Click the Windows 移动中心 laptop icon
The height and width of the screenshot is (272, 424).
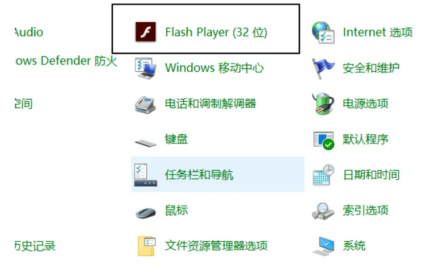point(146,68)
